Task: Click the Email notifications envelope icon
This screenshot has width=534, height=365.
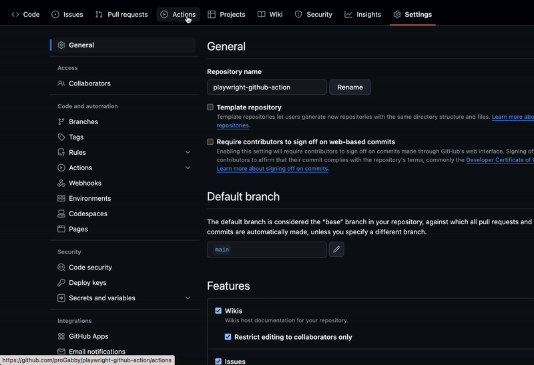Action: tap(61, 352)
